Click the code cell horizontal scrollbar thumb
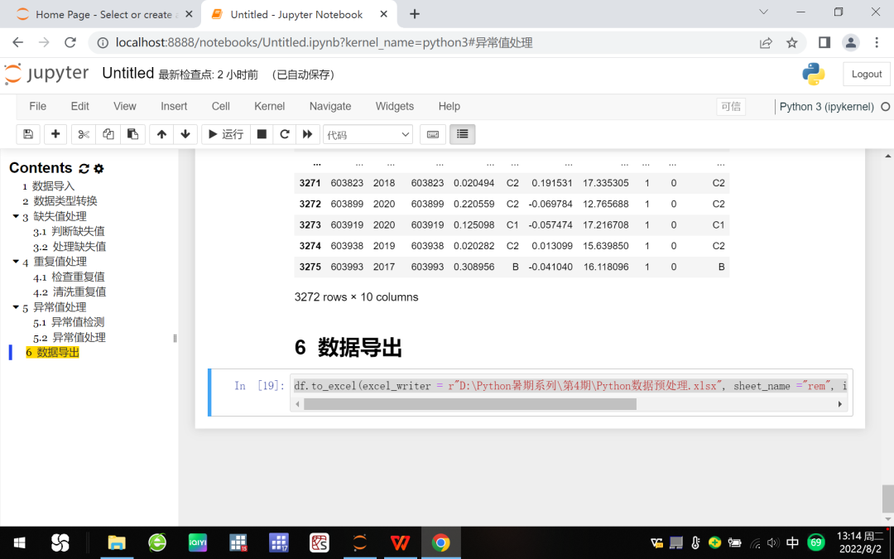The height and width of the screenshot is (559, 894). point(470,404)
